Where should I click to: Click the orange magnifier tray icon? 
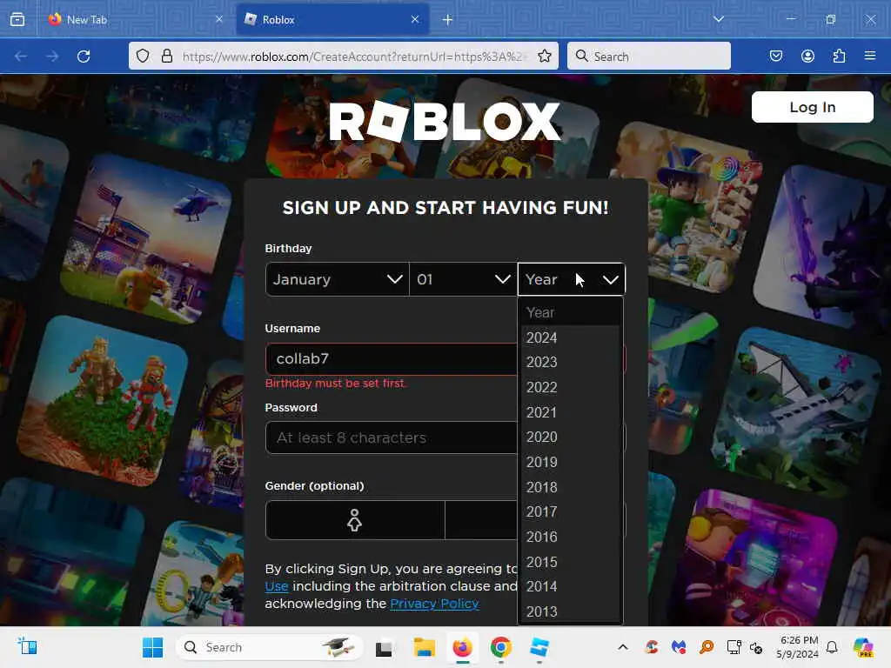click(x=707, y=647)
